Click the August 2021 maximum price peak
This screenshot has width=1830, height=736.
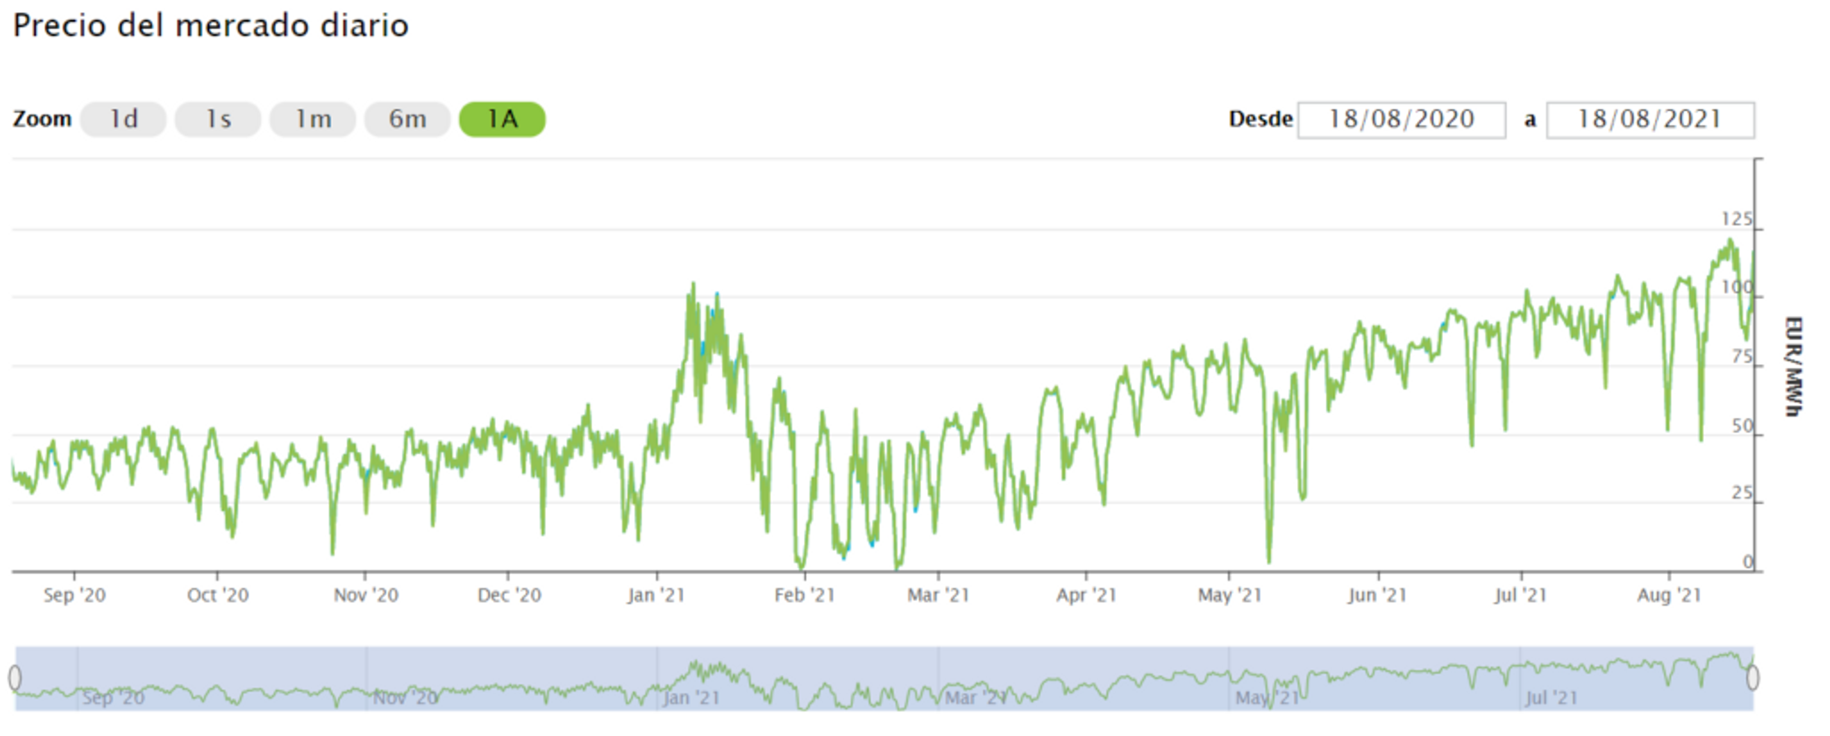[x=1730, y=240]
